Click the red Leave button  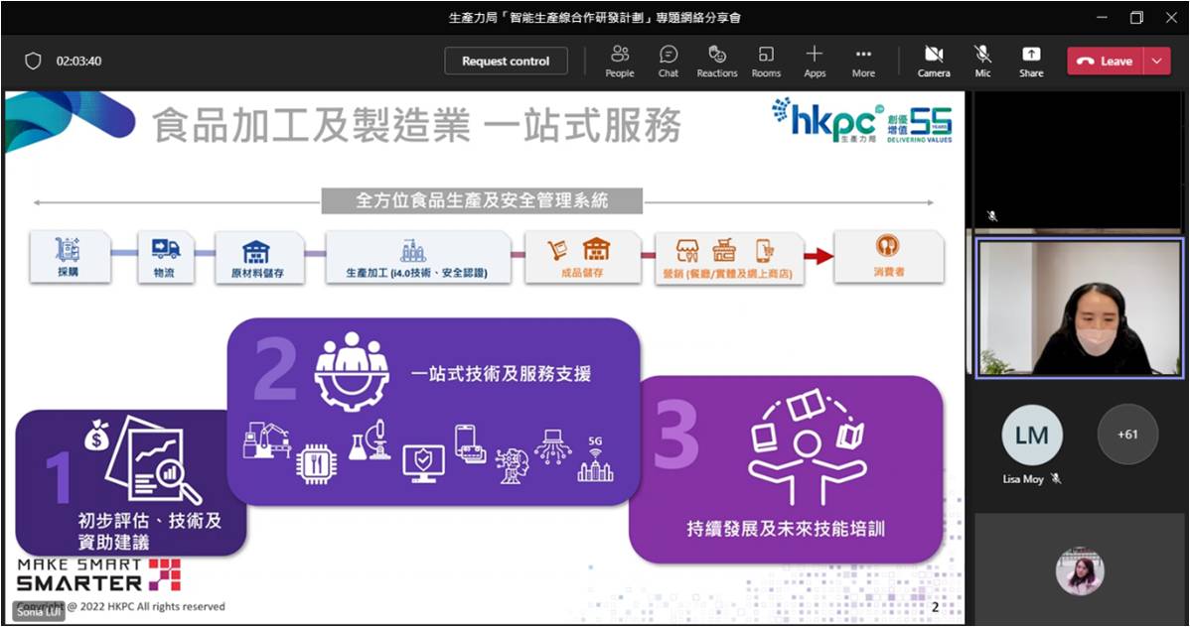point(1105,62)
